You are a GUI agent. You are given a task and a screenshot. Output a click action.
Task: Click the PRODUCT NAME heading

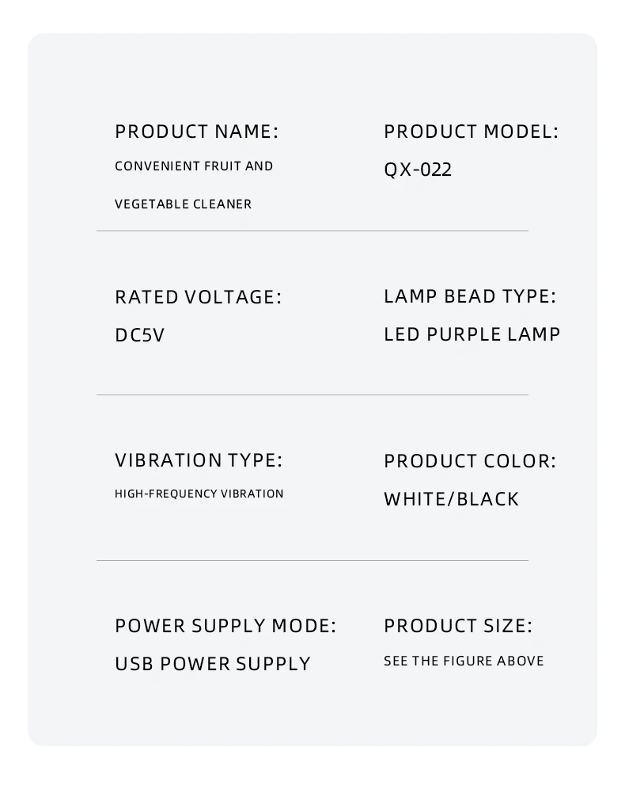(x=196, y=131)
